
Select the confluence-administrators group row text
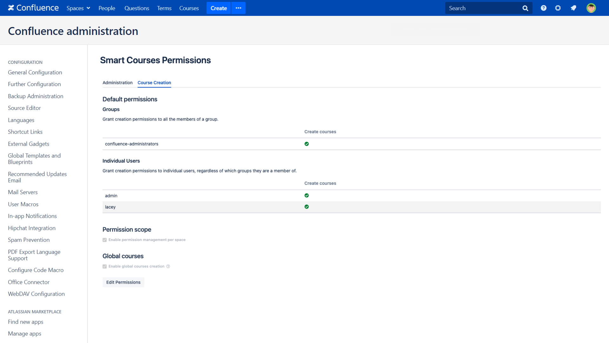pyautogui.click(x=132, y=144)
